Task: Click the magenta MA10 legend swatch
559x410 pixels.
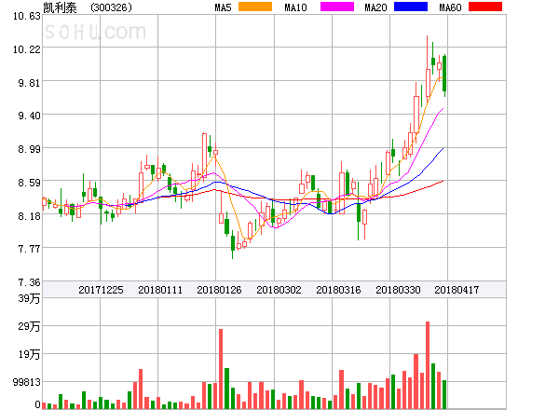Action: (x=337, y=7)
